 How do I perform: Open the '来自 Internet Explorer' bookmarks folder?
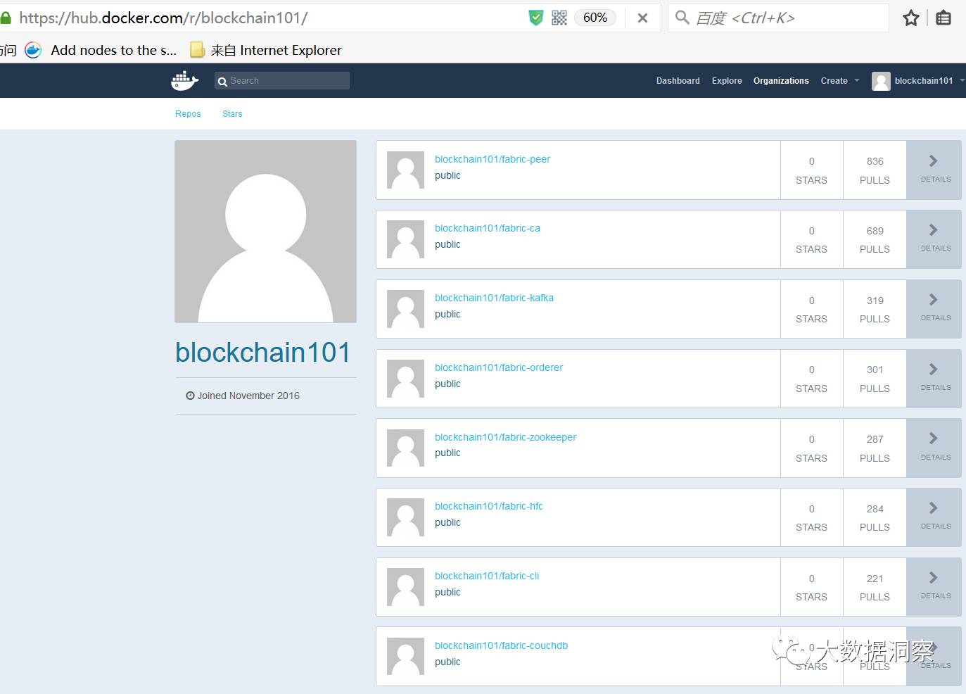pos(267,50)
